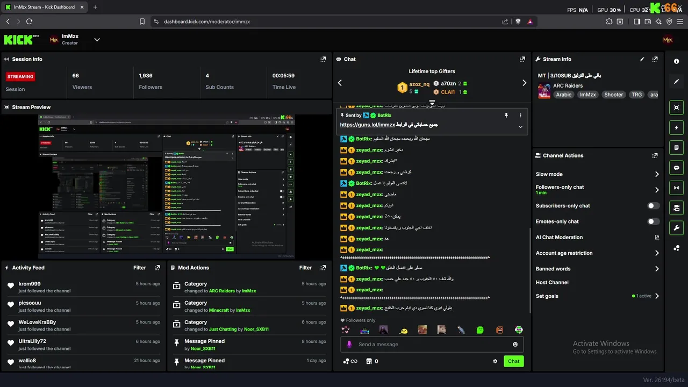688x387 pixels.
Task: Pop out the Activity Feed panel
Action: pos(157,268)
